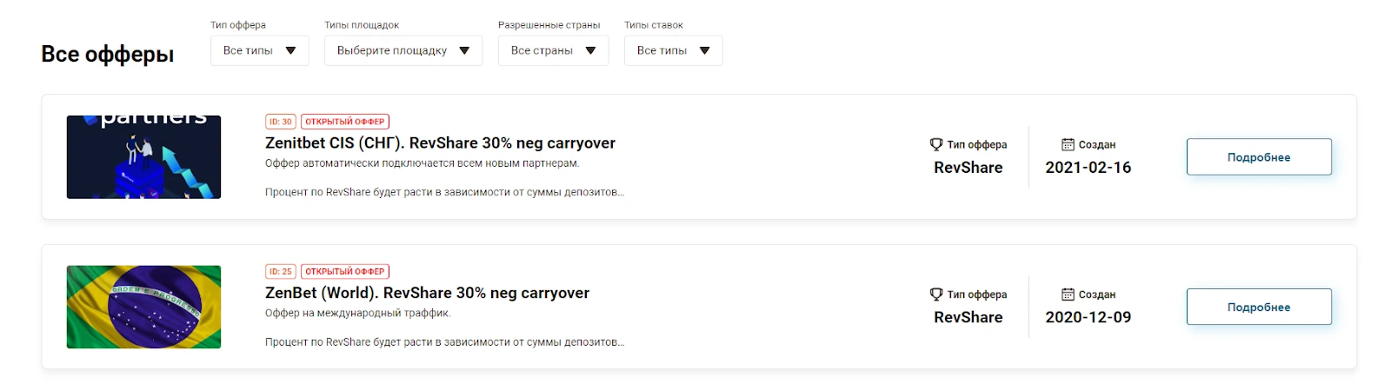Image resolution: width=1391 pixels, height=390 pixels.
Task: Click calendar icon beside date 2021-02-16
Action: (1068, 145)
